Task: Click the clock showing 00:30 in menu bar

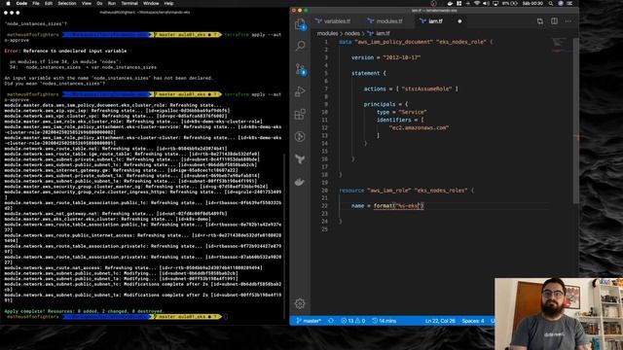Action: [x=532, y=3]
